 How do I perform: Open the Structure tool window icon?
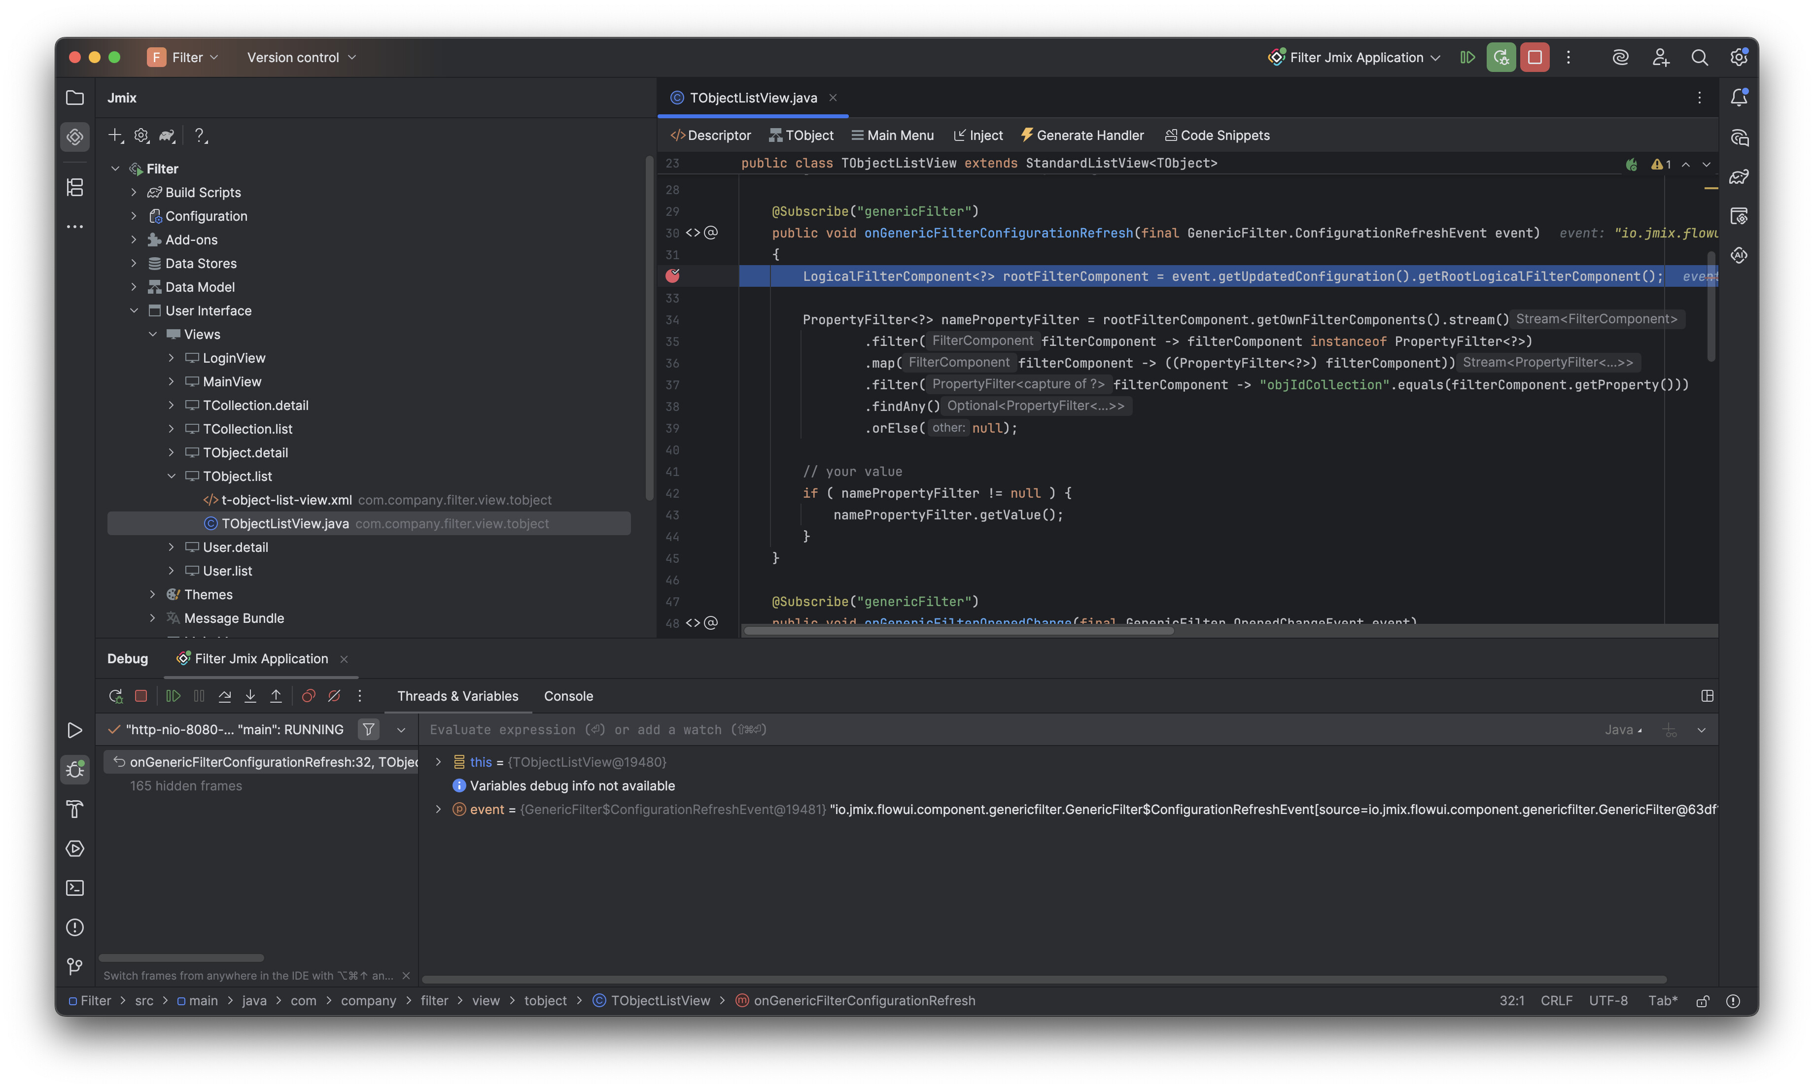75,187
